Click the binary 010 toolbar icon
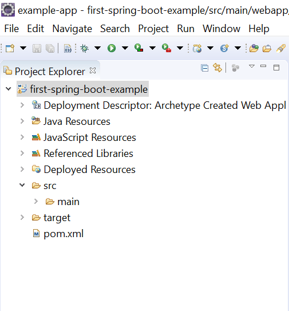 pos(68,48)
